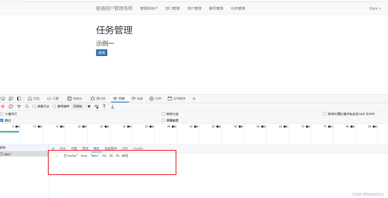Open the 预览 request tab
This screenshot has width=388, height=198.
pos(85,148)
